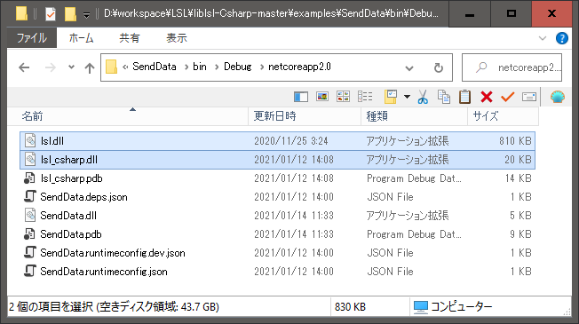Expand the chevron after SendData breadcrumb
Image resolution: width=579 pixels, height=324 pixels.
[186, 67]
